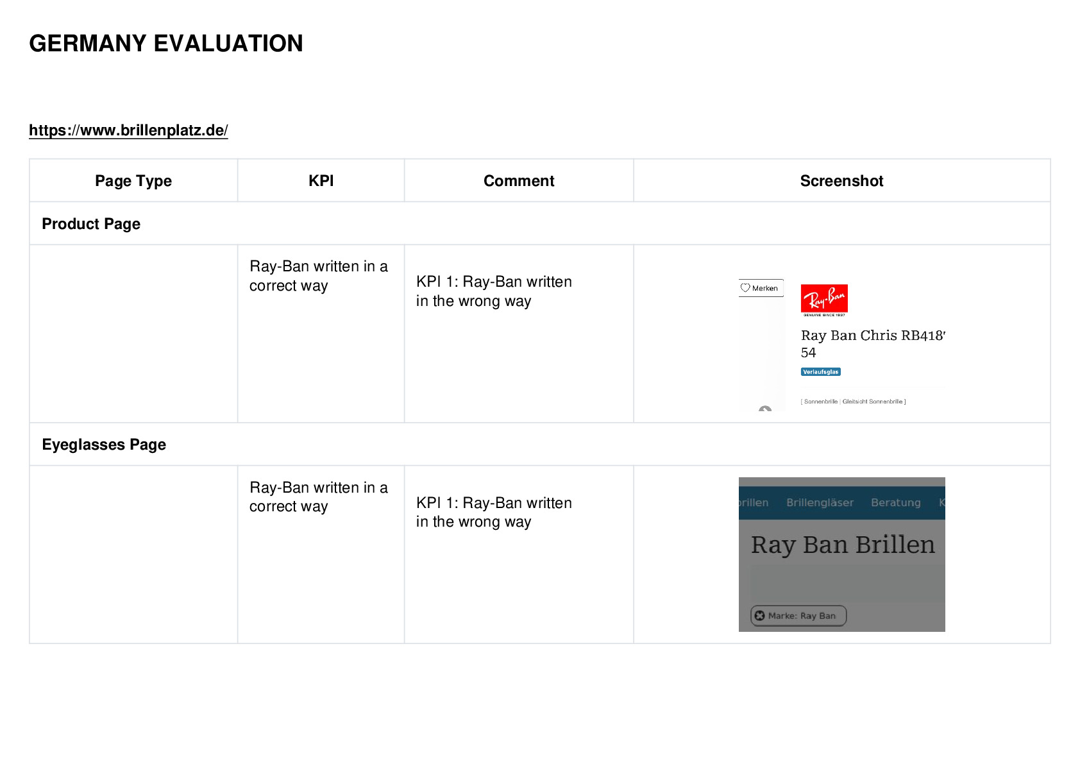1080x764 pixels.
Task: Click the Screenshot column header
Action: tap(841, 181)
